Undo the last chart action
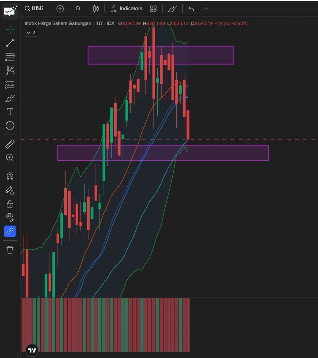The width and height of the screenshot is (318, 358). pyautogui.click(x=191, y=9)
